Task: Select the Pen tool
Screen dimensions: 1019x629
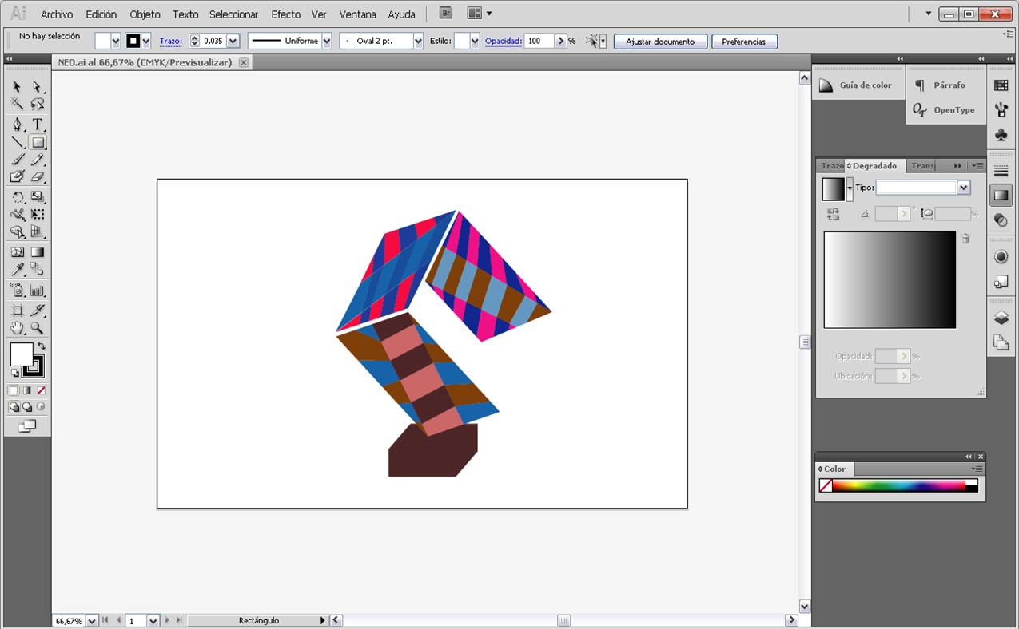Action: tap(17, 125)
